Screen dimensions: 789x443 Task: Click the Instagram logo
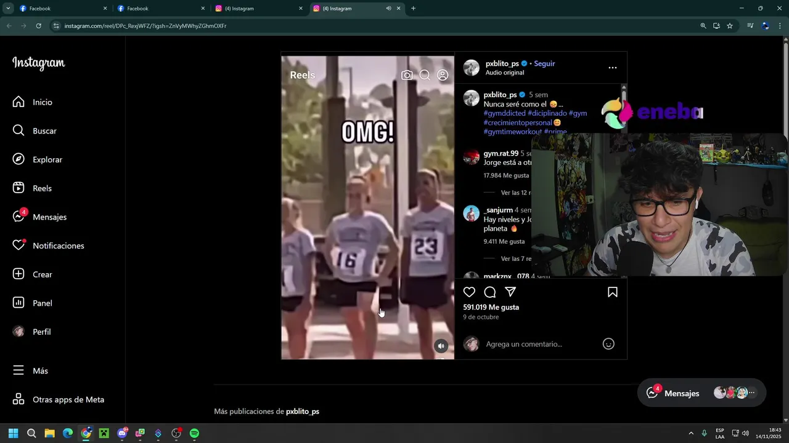coord(38,63)
